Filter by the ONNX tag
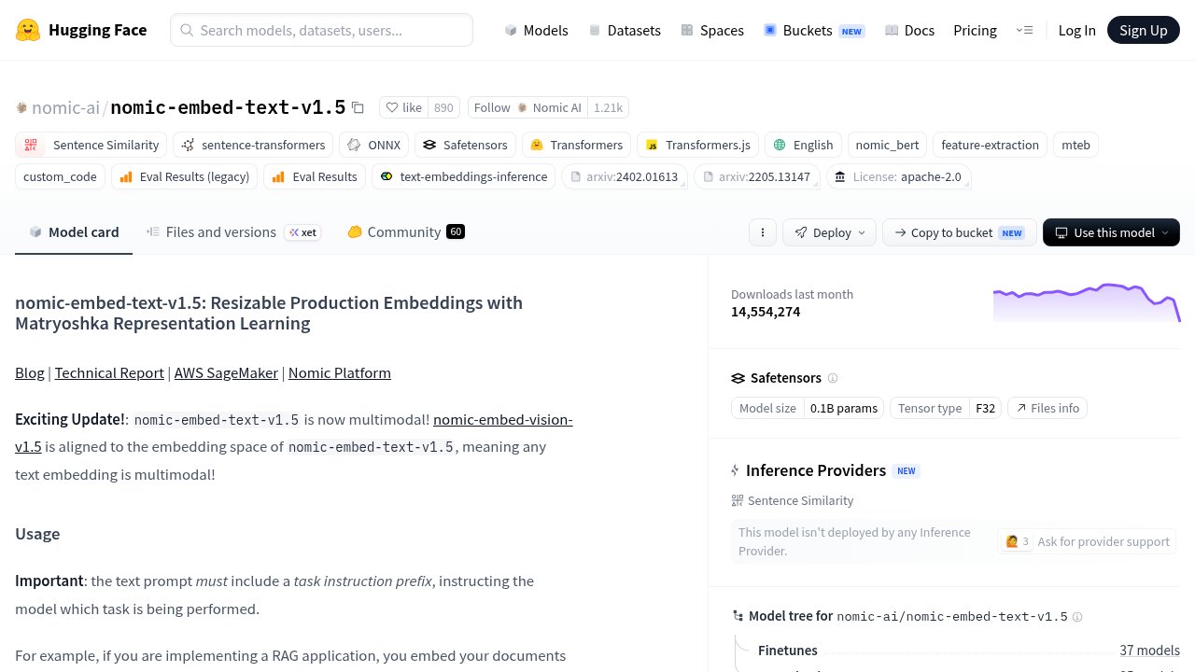 (373, 145)
